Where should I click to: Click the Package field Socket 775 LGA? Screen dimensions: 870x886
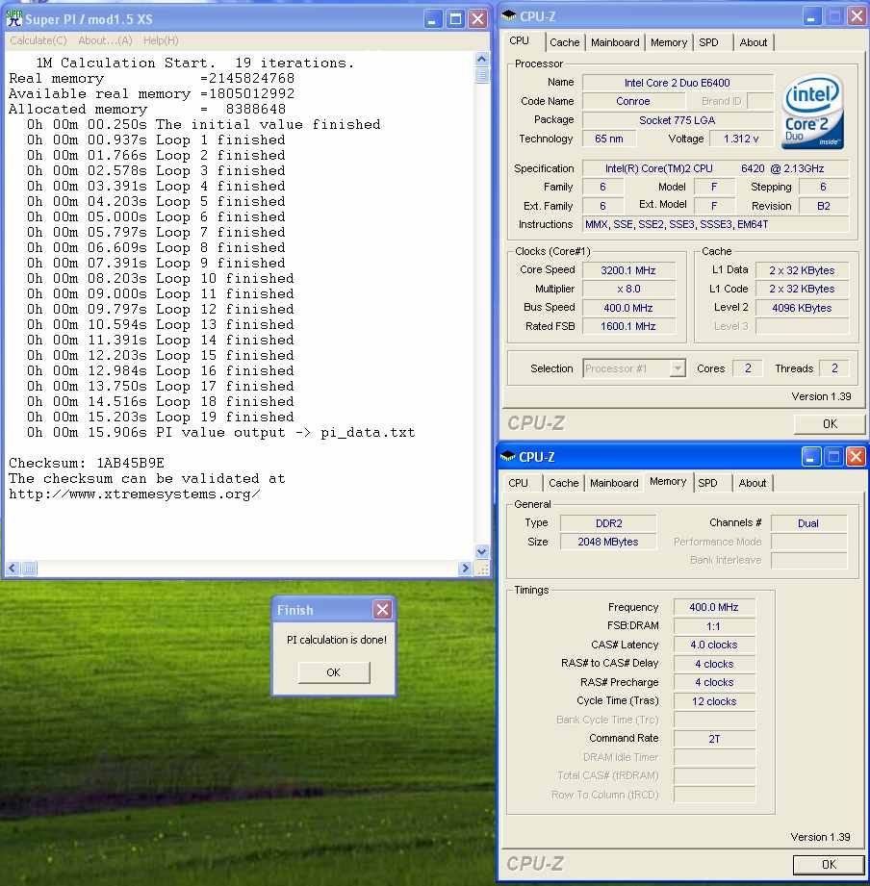coord(678,120)
